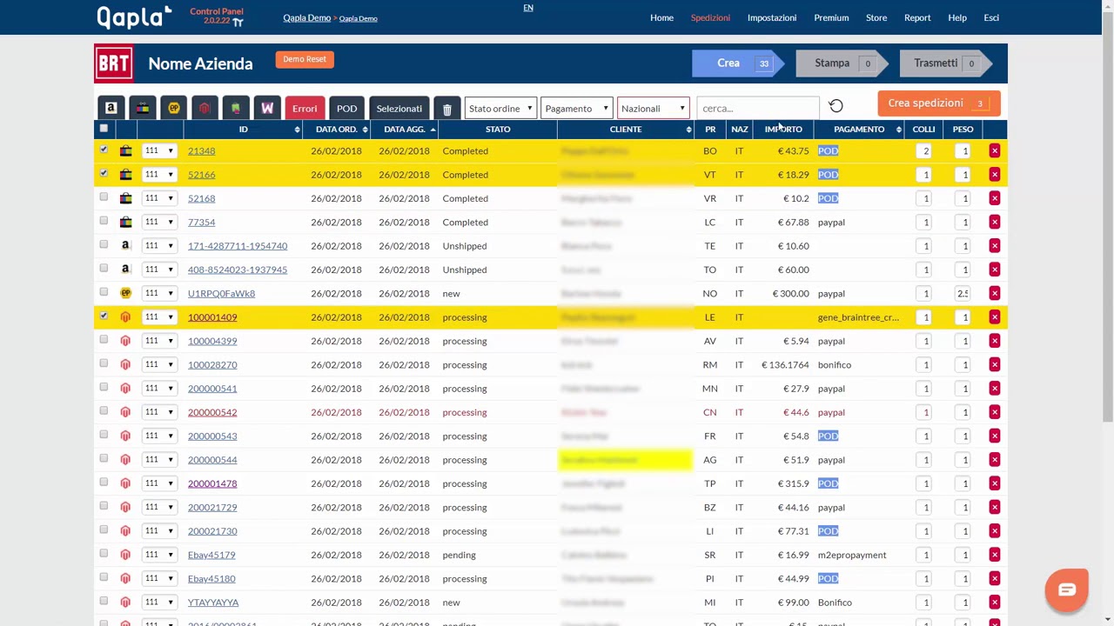The image size is (1114, 626).
Task: Click the Demo Reset button
Action: [305, 59]
